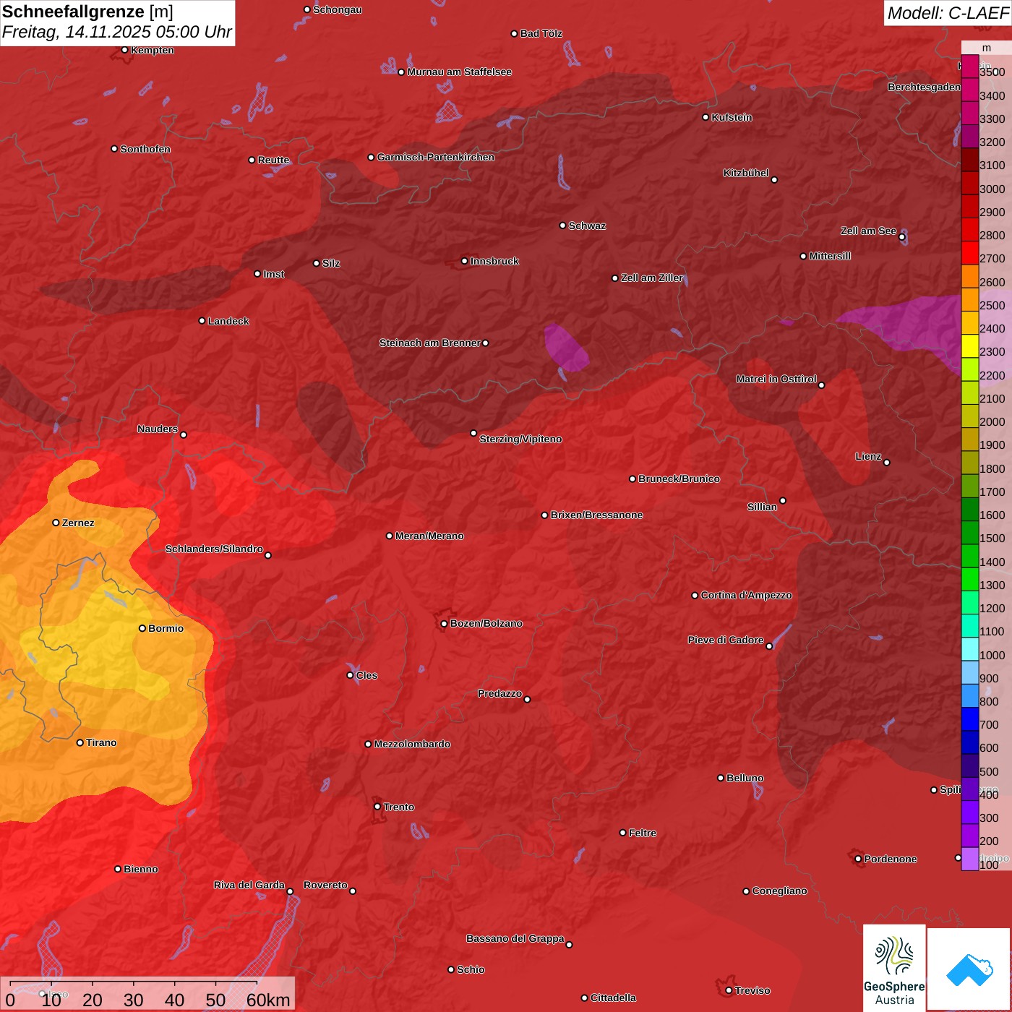Image resolution: width=1012 pixels, height=1012 pixels.
Task: Select the Tirano location dot
Action: (x=80, y=742)
